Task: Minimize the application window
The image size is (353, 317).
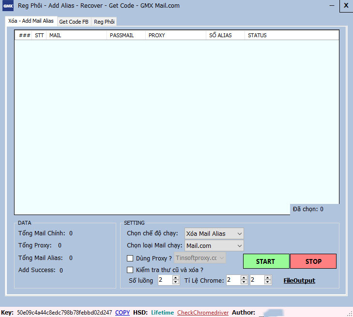Action: tap(332, 6)
